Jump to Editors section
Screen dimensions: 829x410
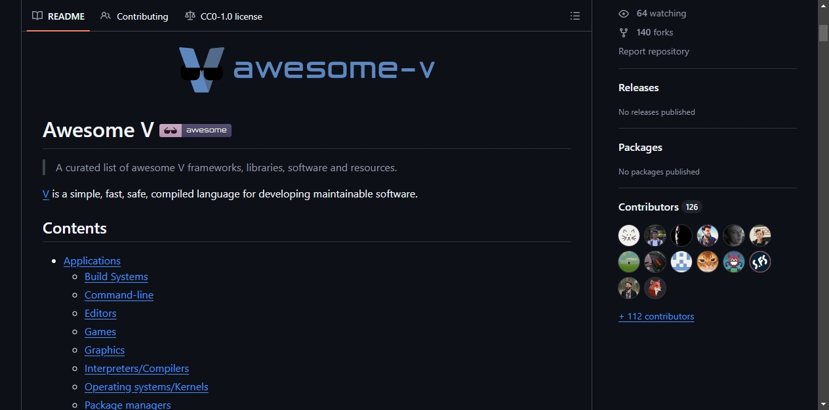coord(100,314)
